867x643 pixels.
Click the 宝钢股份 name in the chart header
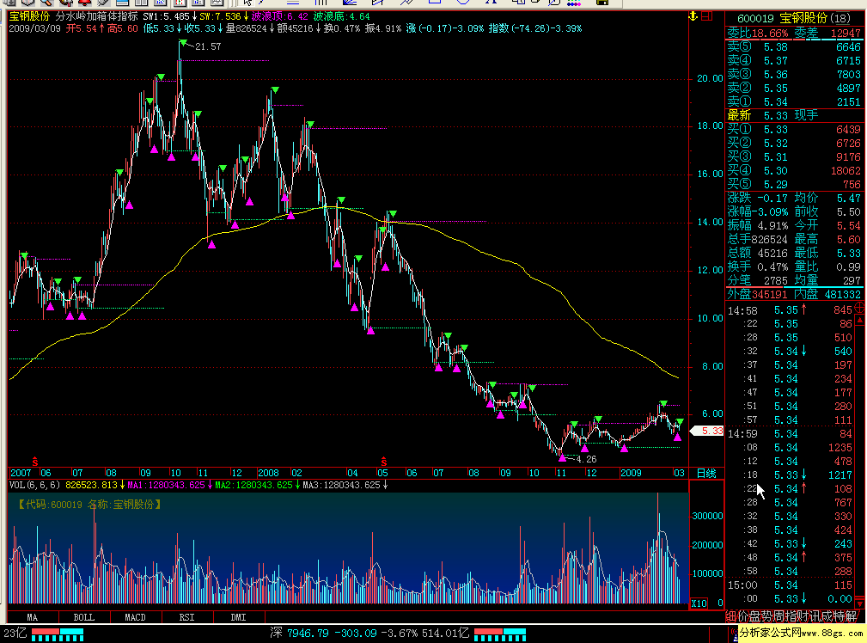(x=29, y=16)
